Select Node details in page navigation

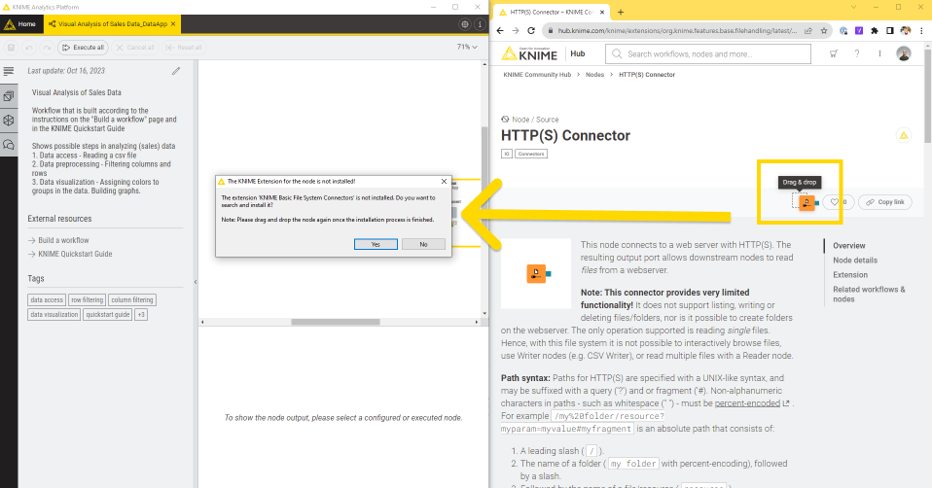point(854,261)
